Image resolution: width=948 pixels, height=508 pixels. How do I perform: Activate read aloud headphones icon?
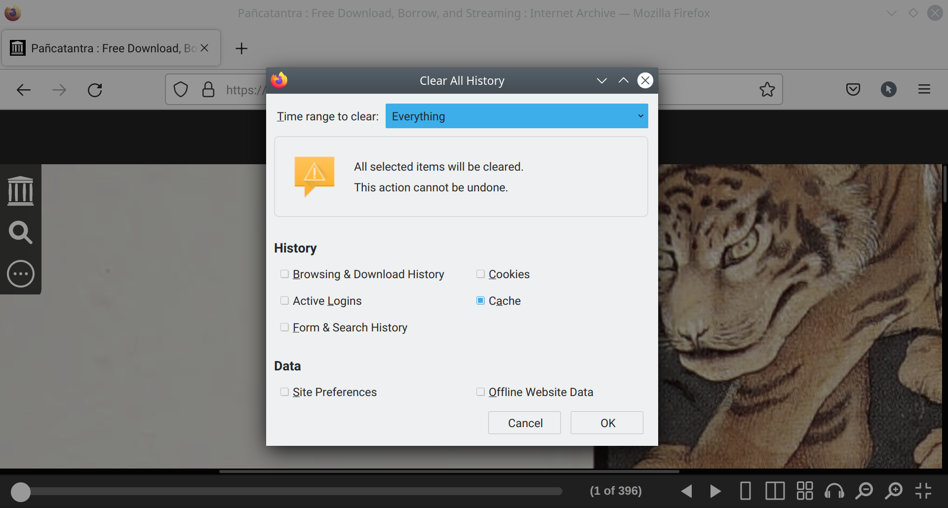point(834,491)
